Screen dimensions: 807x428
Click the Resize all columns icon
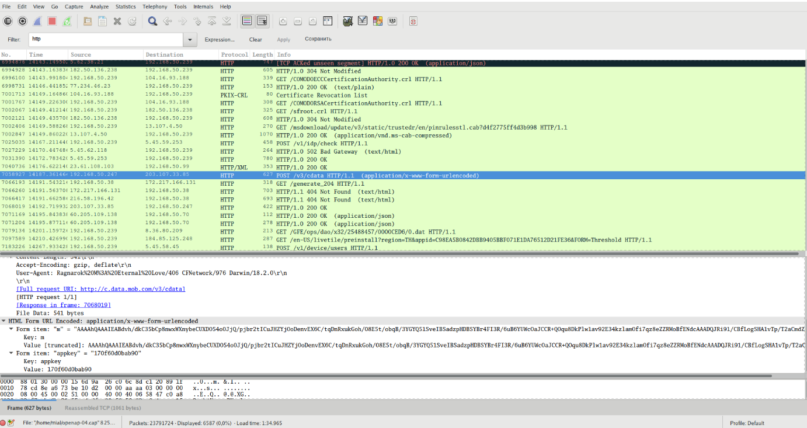[x=328, y=21]
